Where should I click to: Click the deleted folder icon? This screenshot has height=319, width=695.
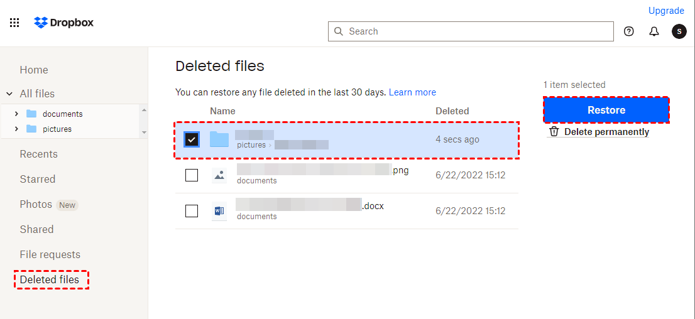219,139
